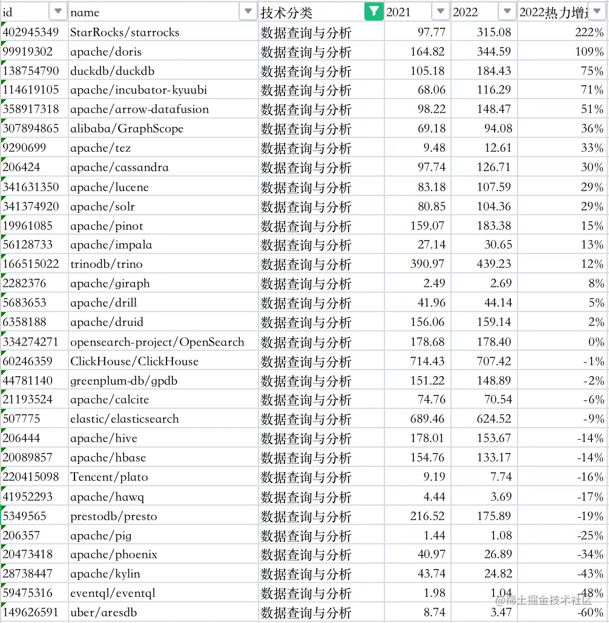Click id cell 2282376
The height and width of the screenshot is (623, 609).
(x=35, y=283)
